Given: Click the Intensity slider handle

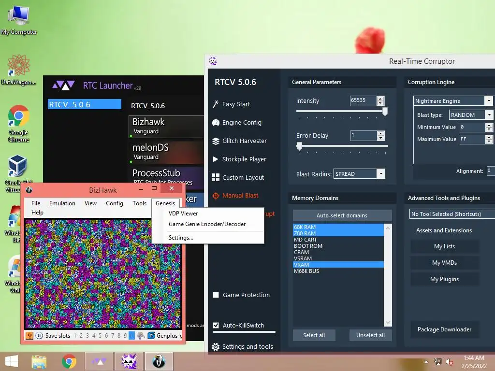Looking at the screenshot, I should [x=385, y=112].
